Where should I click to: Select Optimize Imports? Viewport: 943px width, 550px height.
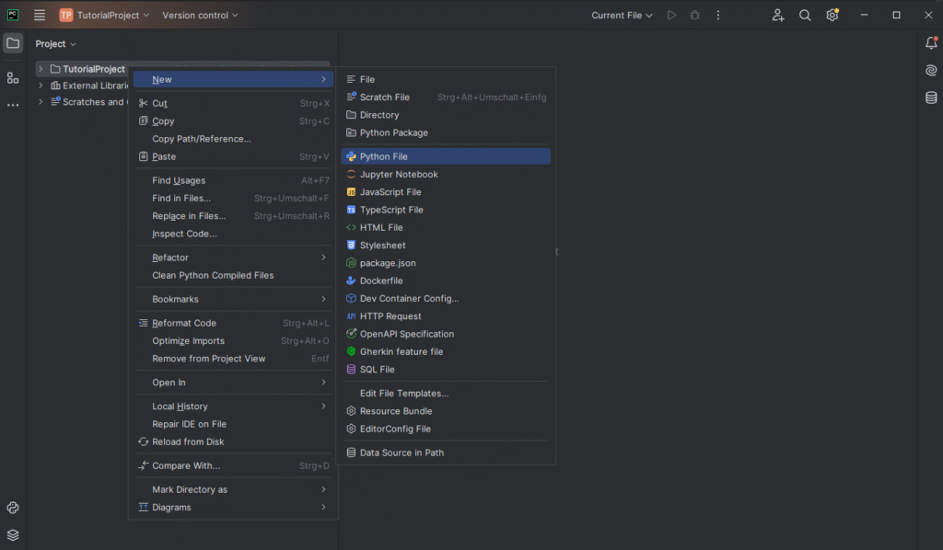point(233,341)
